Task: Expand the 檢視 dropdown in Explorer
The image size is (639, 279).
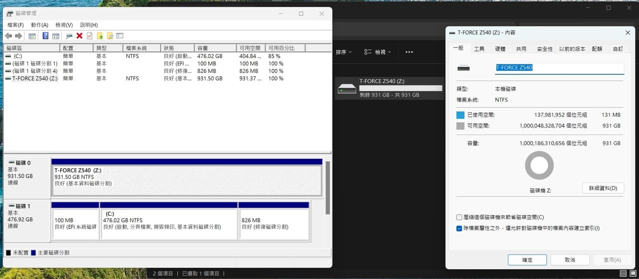Action: point(378,52)
